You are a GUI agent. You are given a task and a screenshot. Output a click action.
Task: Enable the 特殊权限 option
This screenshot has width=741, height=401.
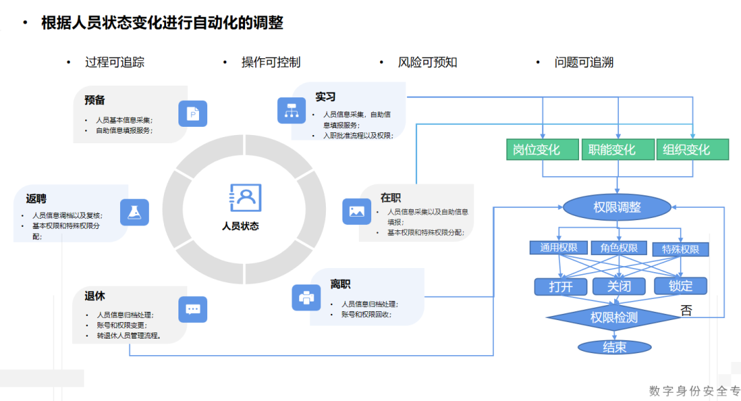point(681,249)
